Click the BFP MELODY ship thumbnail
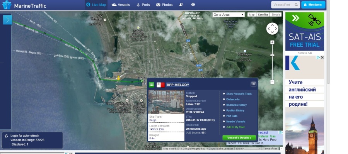The height and width of the screenshot is (154, 348). tap(166, 102)
